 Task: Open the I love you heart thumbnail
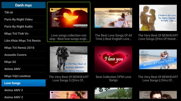(113, 59)
